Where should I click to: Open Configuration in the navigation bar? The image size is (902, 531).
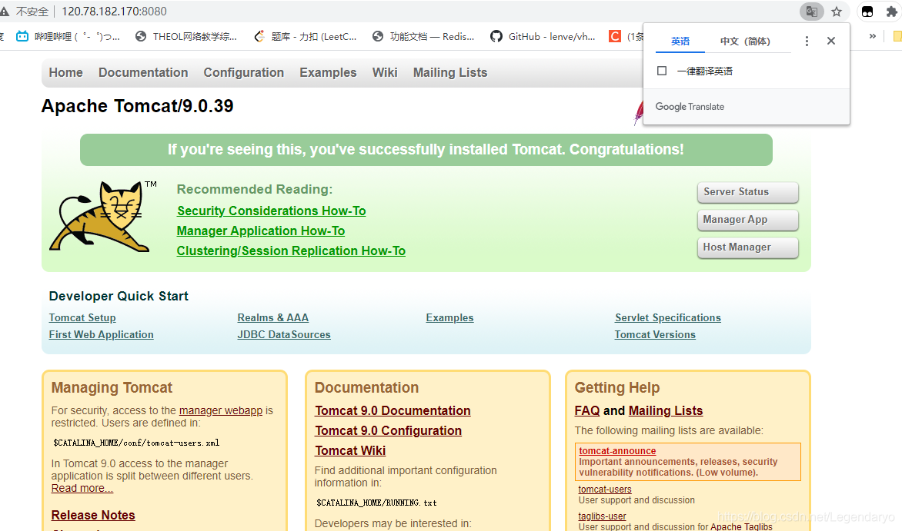point(244,72)
